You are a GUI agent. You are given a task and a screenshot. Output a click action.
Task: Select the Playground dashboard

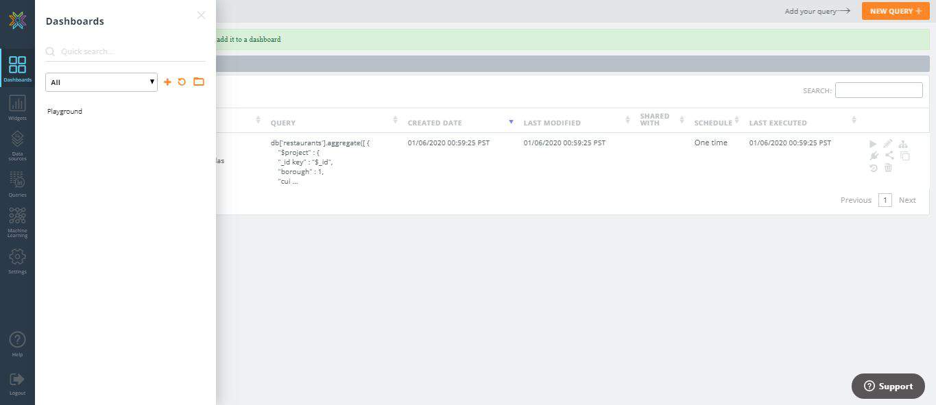64,110
